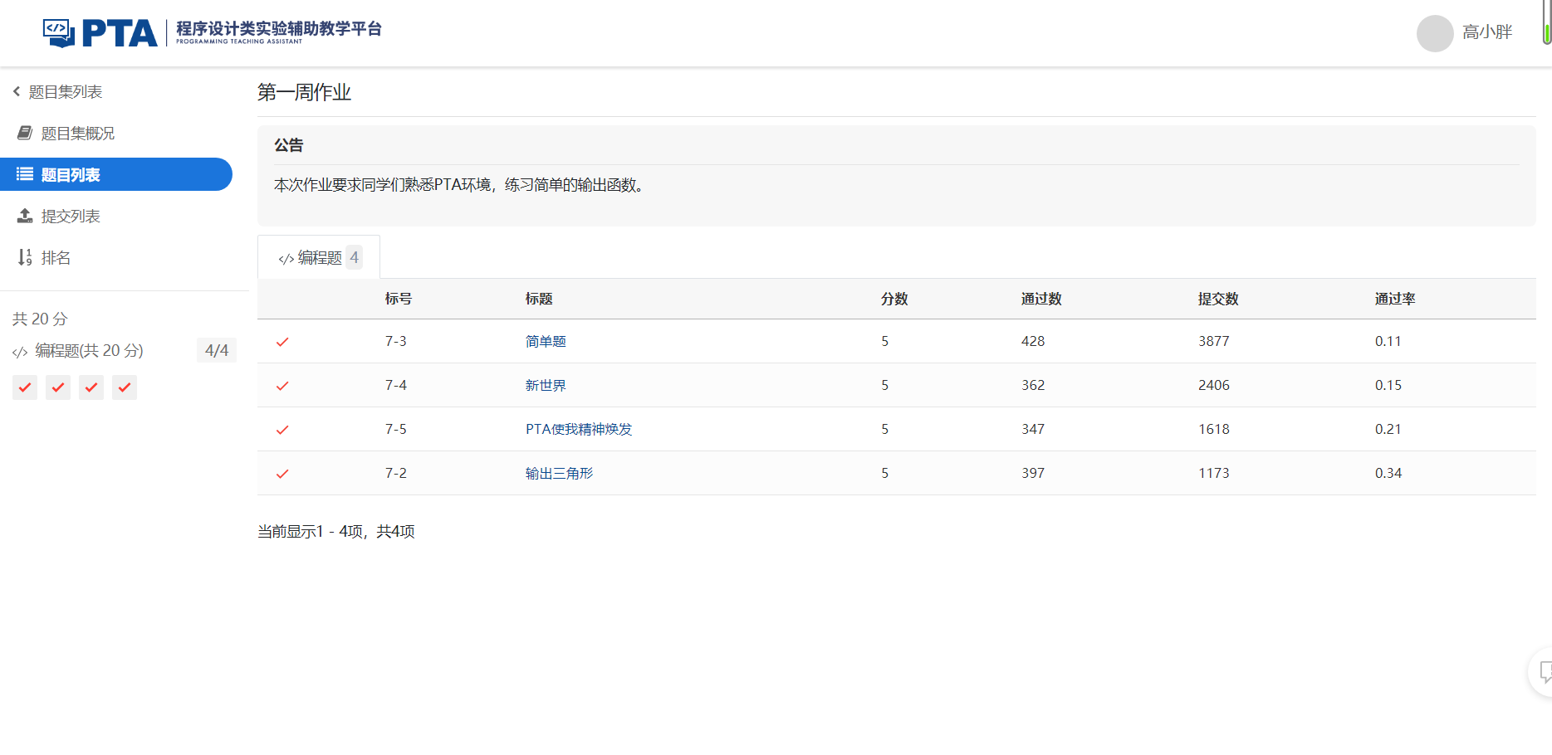Open 题目列表 in the sidebar
Screen dimensions: 1552x755
click(71, 175)
